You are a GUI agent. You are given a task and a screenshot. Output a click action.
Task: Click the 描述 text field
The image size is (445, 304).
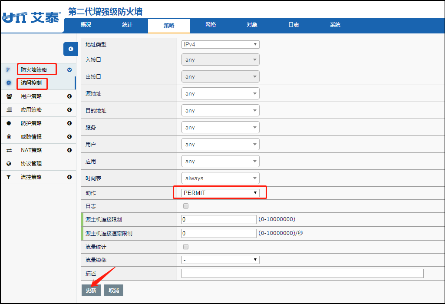click(303, 273)
